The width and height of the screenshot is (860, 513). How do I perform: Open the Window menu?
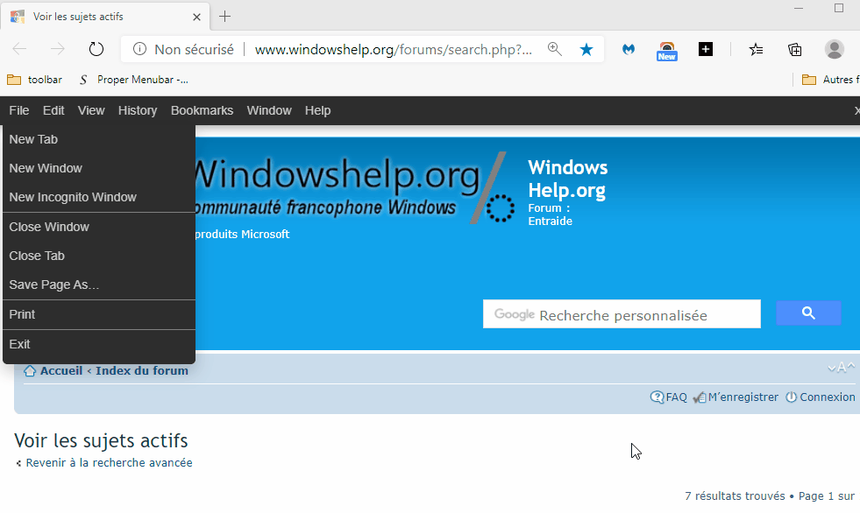click(x=269, y=110)
